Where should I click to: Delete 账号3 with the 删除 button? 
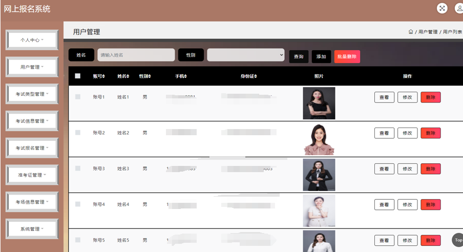(431, 169)
